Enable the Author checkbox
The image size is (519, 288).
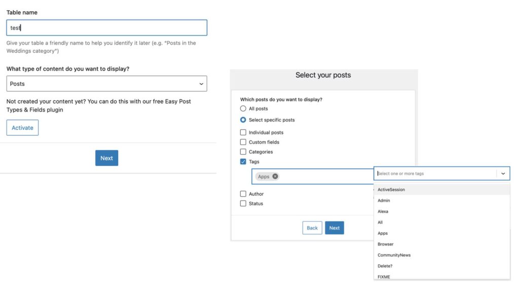[x=243, y=194]
